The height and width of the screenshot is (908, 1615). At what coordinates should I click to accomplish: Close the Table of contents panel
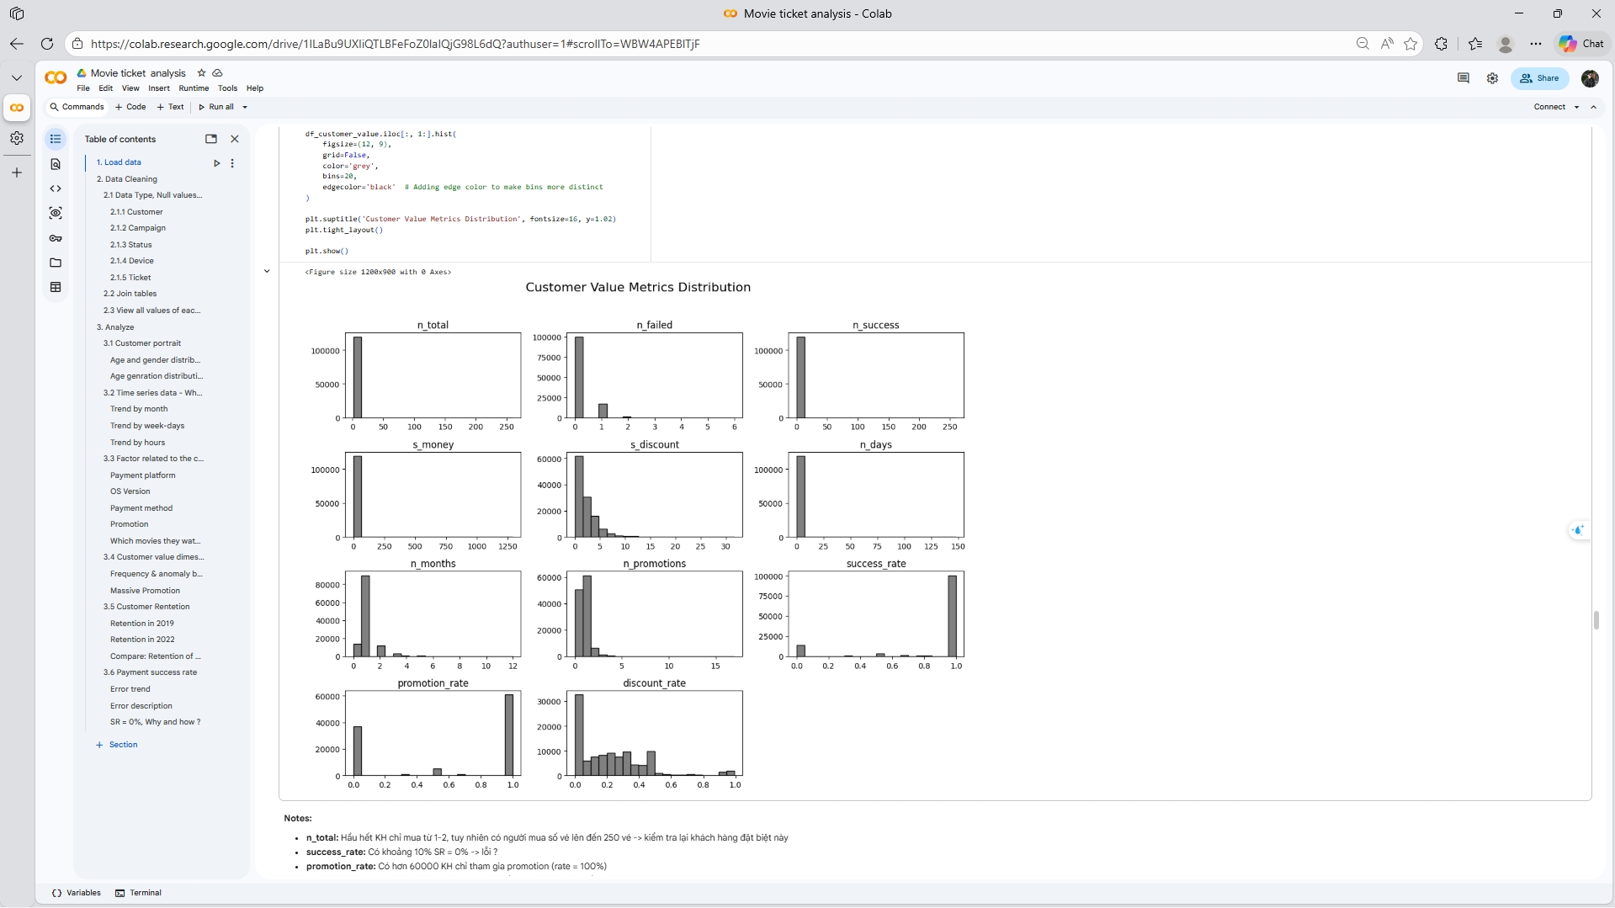235,139
